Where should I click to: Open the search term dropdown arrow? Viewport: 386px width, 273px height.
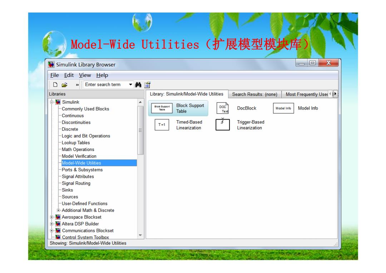(130, 85)
